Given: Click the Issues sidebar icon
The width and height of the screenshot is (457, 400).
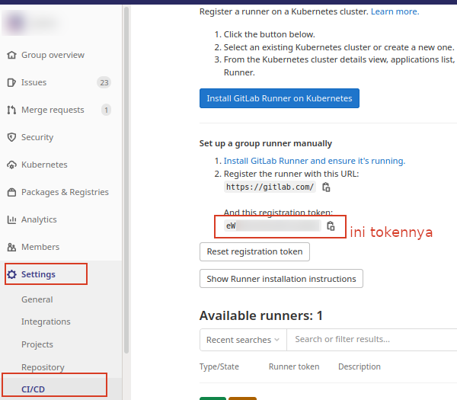Looking at the screenshot, I should pyautogui.click(x=11, y=83).
